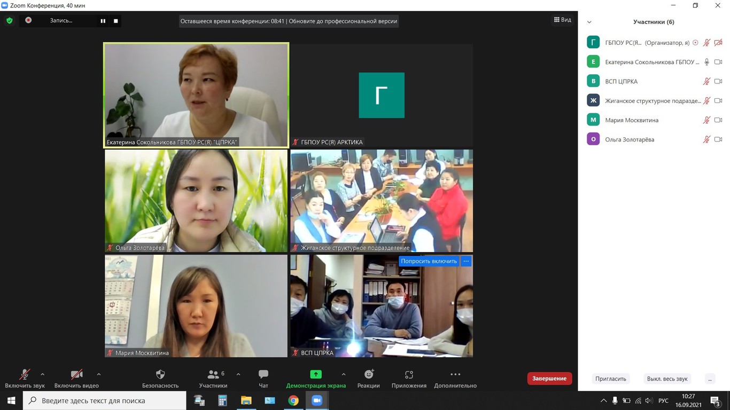The width and height of the screenshot is (730, 410).
Task: Open the Вид view menu
Action: (562, 20)
